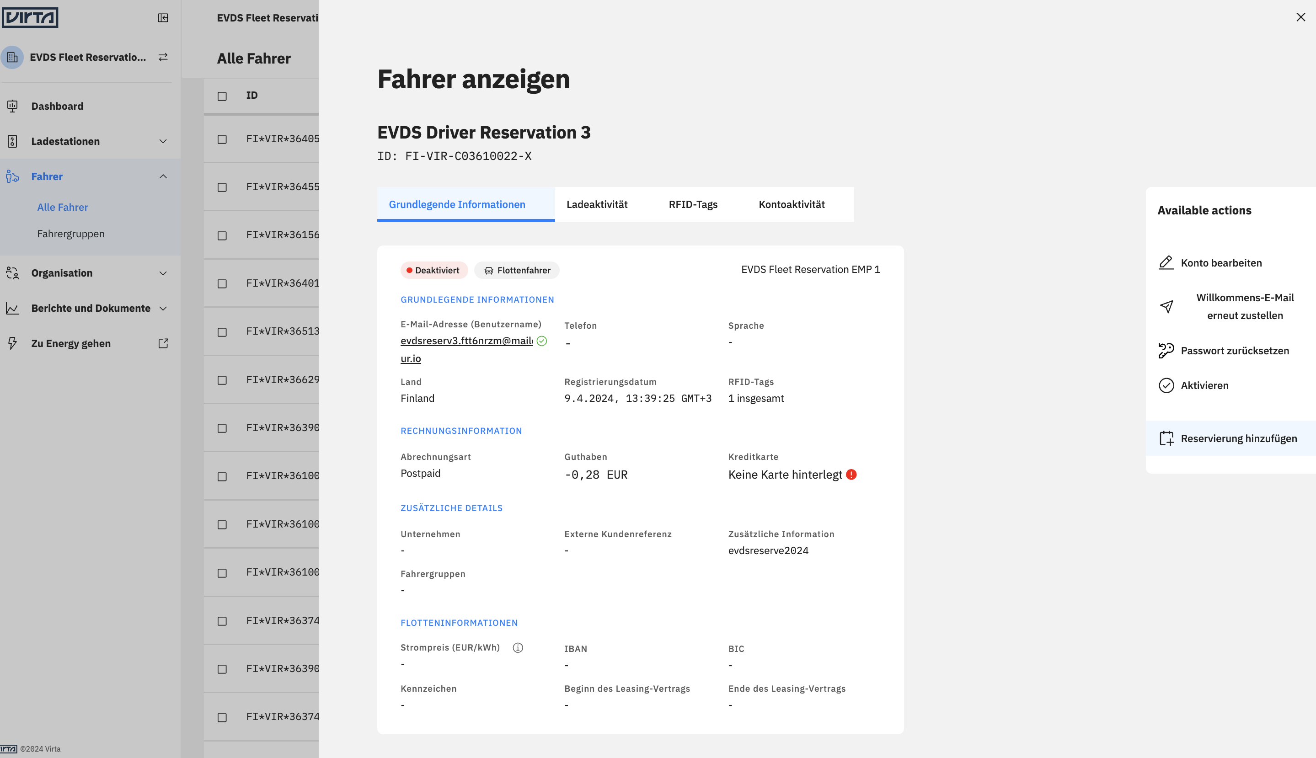Expand the Ladestationen menu chevron
This screenshot has width=1316, height=758.
(163, 141)
